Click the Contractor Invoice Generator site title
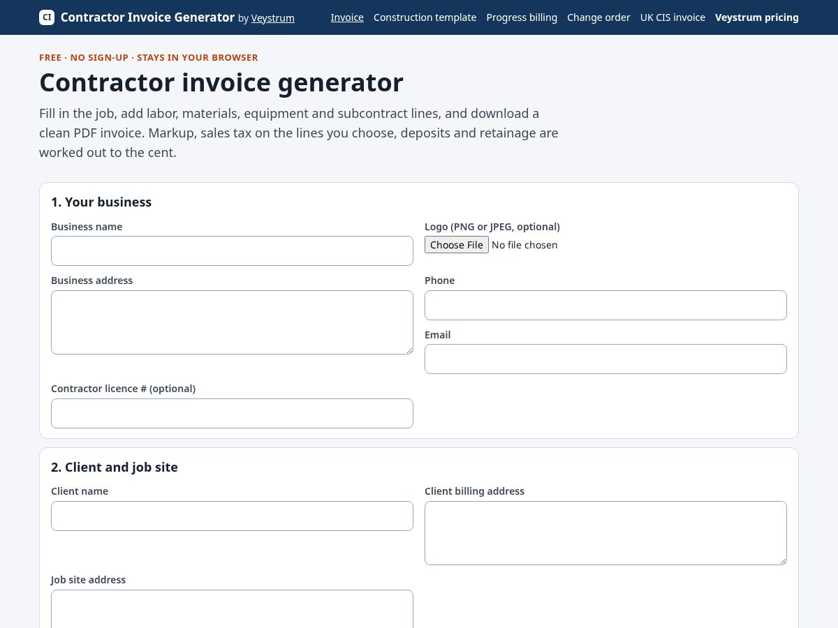 (147, 17)
